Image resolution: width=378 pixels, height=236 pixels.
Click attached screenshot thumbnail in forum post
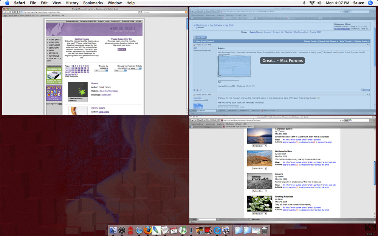[234, 66]
